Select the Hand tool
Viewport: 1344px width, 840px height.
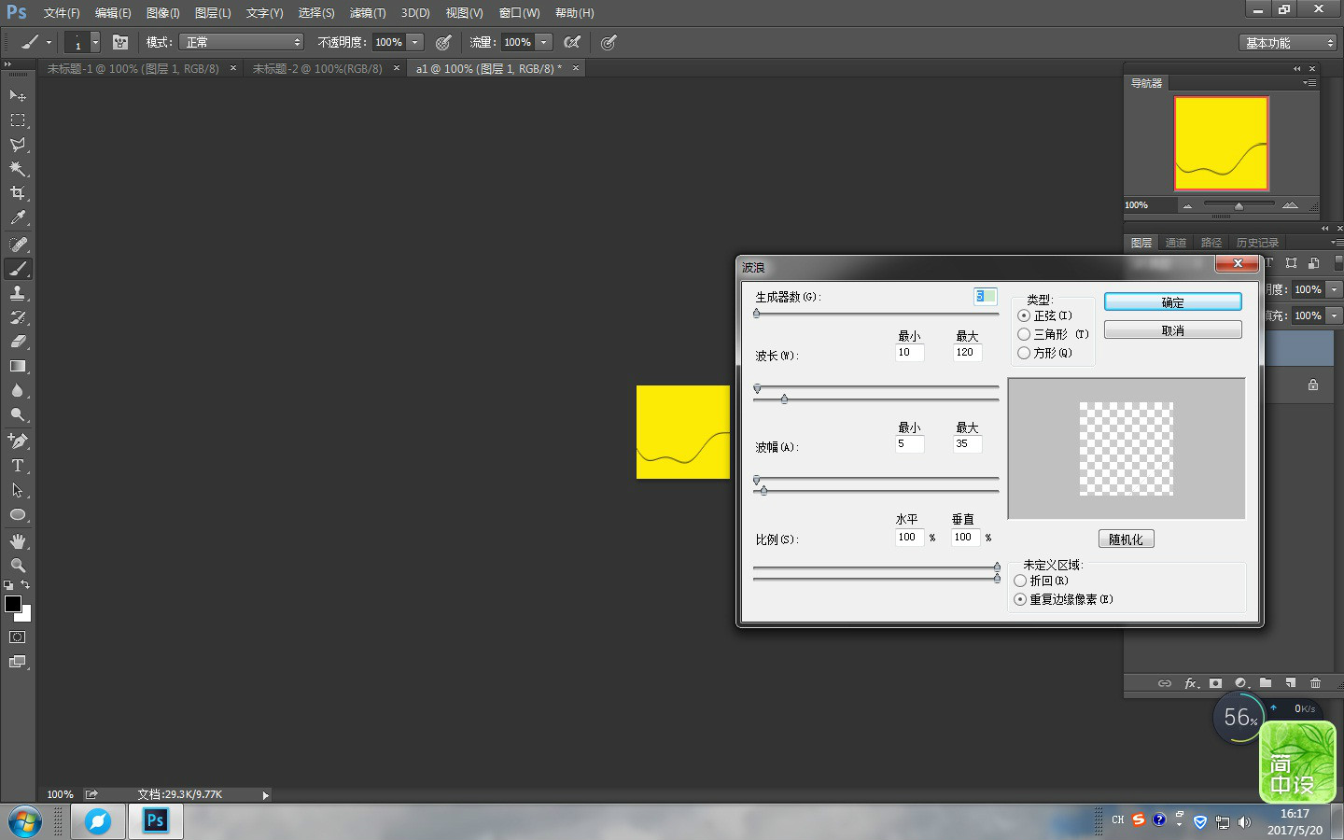18,541
